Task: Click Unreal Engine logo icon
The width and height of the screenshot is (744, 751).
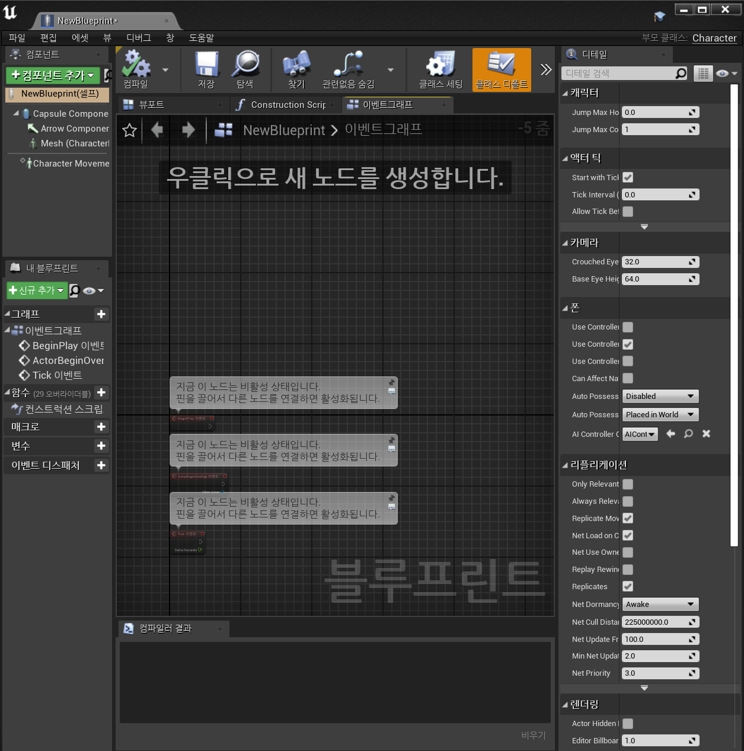Action: [11, 12]
